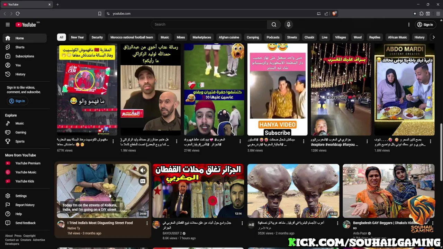
Task: Open options menu for 128K views short
Action: coord(367,141)
